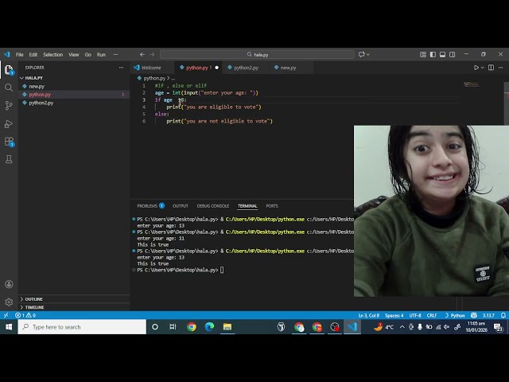Open the Source Control view
The image size is (509, 382).
click(x=9, y=105)
